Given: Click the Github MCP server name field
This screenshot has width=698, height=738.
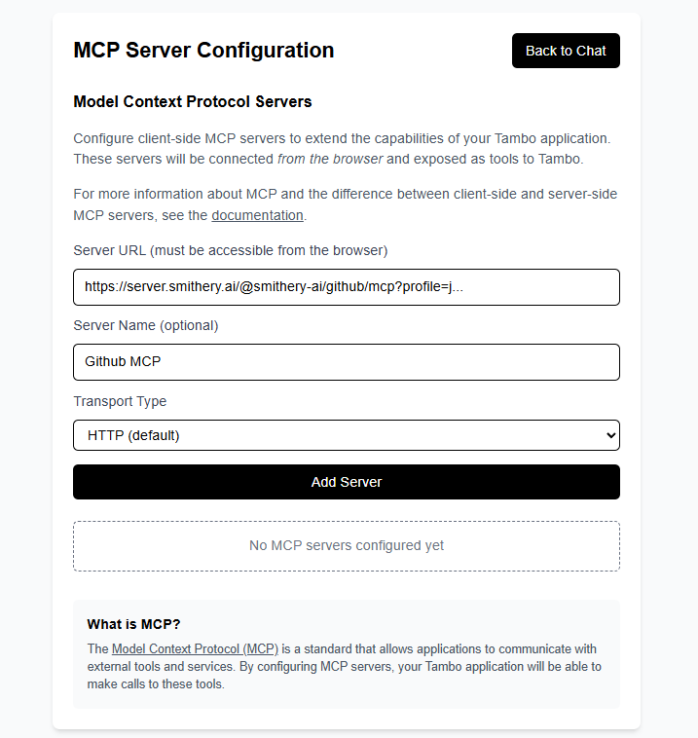Looking at the screenshot, I should (x=346, y=362).
